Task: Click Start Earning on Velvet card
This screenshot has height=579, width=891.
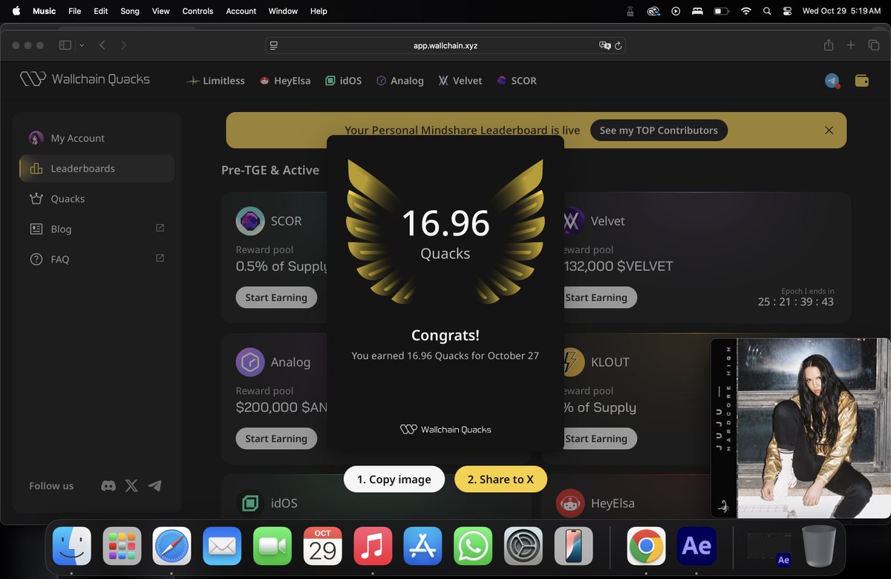Action: pyautogui.click(x=600, y=297)
